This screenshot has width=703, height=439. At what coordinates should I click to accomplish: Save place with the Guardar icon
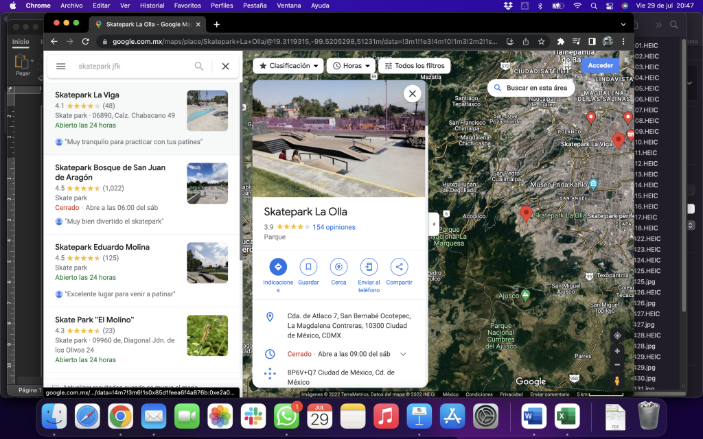(308, 267)
